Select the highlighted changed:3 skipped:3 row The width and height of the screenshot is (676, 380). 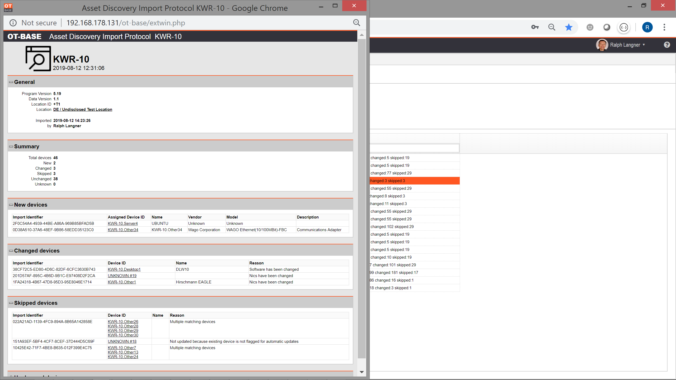pyautogui.click(x=415, y=181)
